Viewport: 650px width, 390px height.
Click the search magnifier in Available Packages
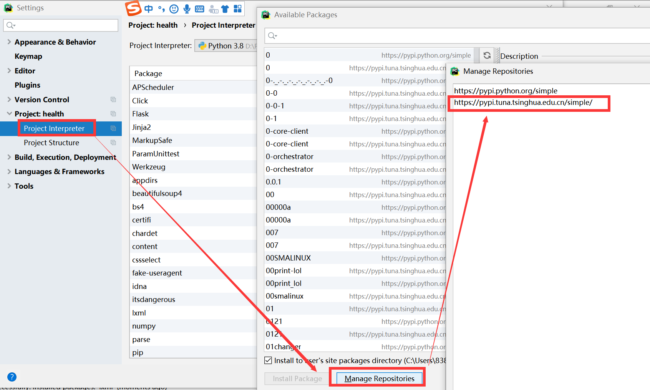(272, 36)
